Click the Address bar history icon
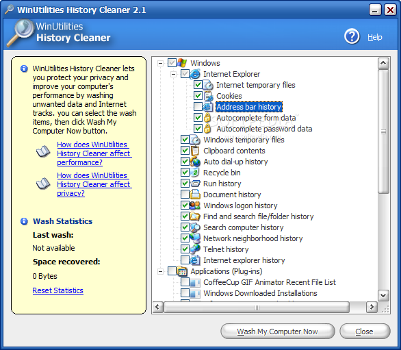This screenshot has width=401, height=350. tap(208, 107)
